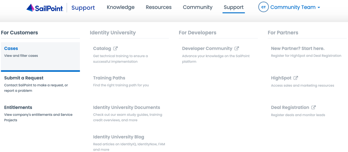
Task: Click Community Team username label
Action: 293,7
